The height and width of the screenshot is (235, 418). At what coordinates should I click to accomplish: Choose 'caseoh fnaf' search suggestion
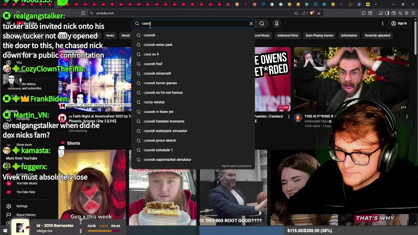(193, 64)
